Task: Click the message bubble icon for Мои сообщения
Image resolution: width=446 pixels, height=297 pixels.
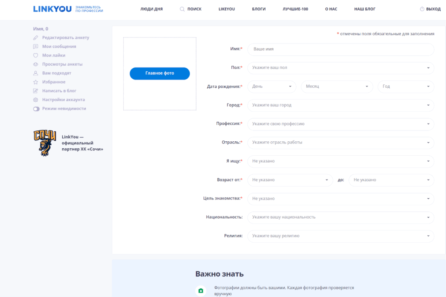Action: tap(36, 47)
